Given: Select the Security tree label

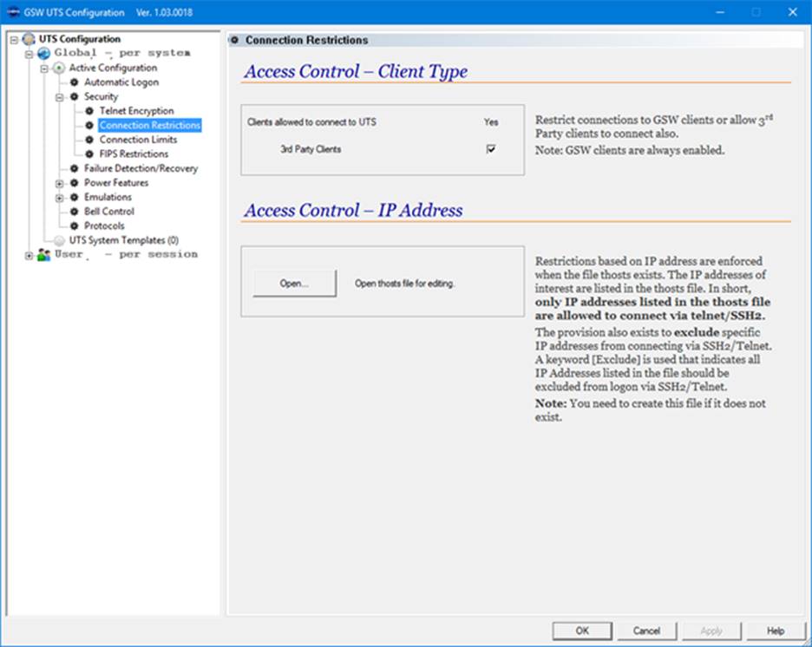Looking at the screenshot, I should pyautogui.click(x=101, y=97).
